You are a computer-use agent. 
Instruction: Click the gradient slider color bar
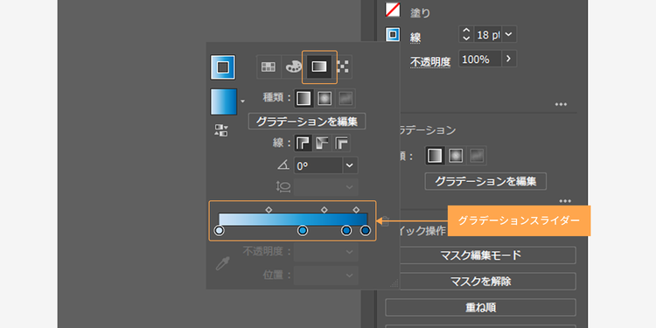point(293,220)
